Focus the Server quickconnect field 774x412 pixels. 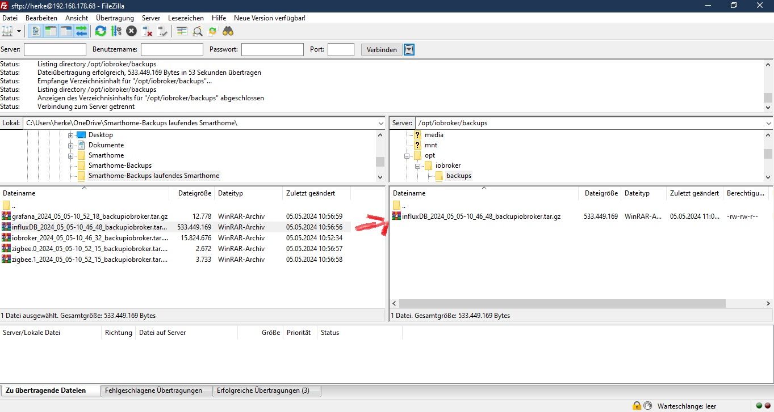55,50
